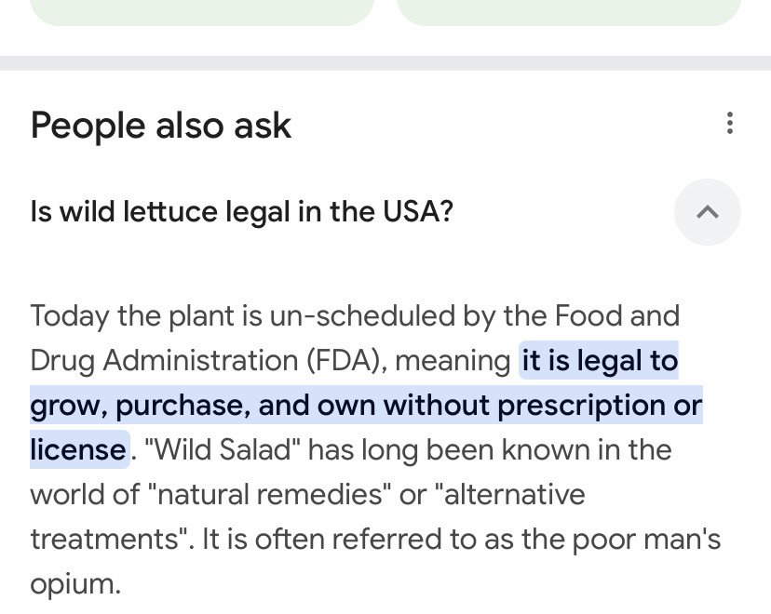This screenshot has width=771, height=614.
Task: Click the question 'Is wild lettuce legal in the USA?'
Action: [x=241, y=212]
